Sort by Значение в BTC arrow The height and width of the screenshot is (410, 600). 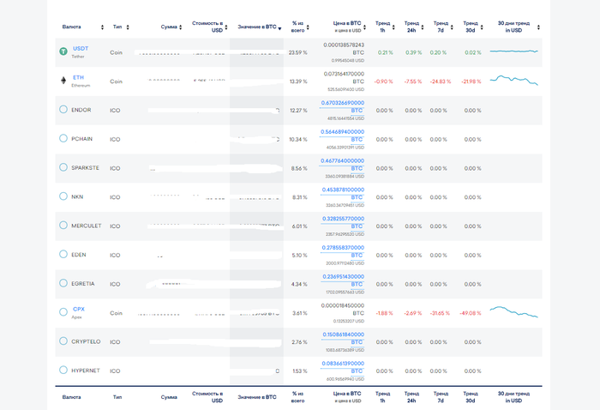point(279,28)
